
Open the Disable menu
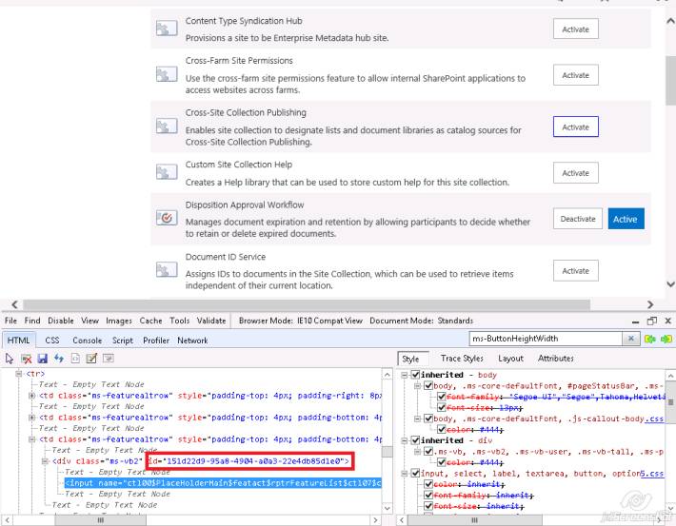pyautogui.click(x=61, y=321)
